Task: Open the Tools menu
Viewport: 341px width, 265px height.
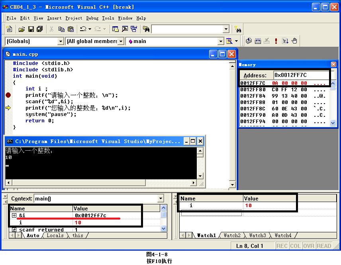Action: tap(108, 18)
